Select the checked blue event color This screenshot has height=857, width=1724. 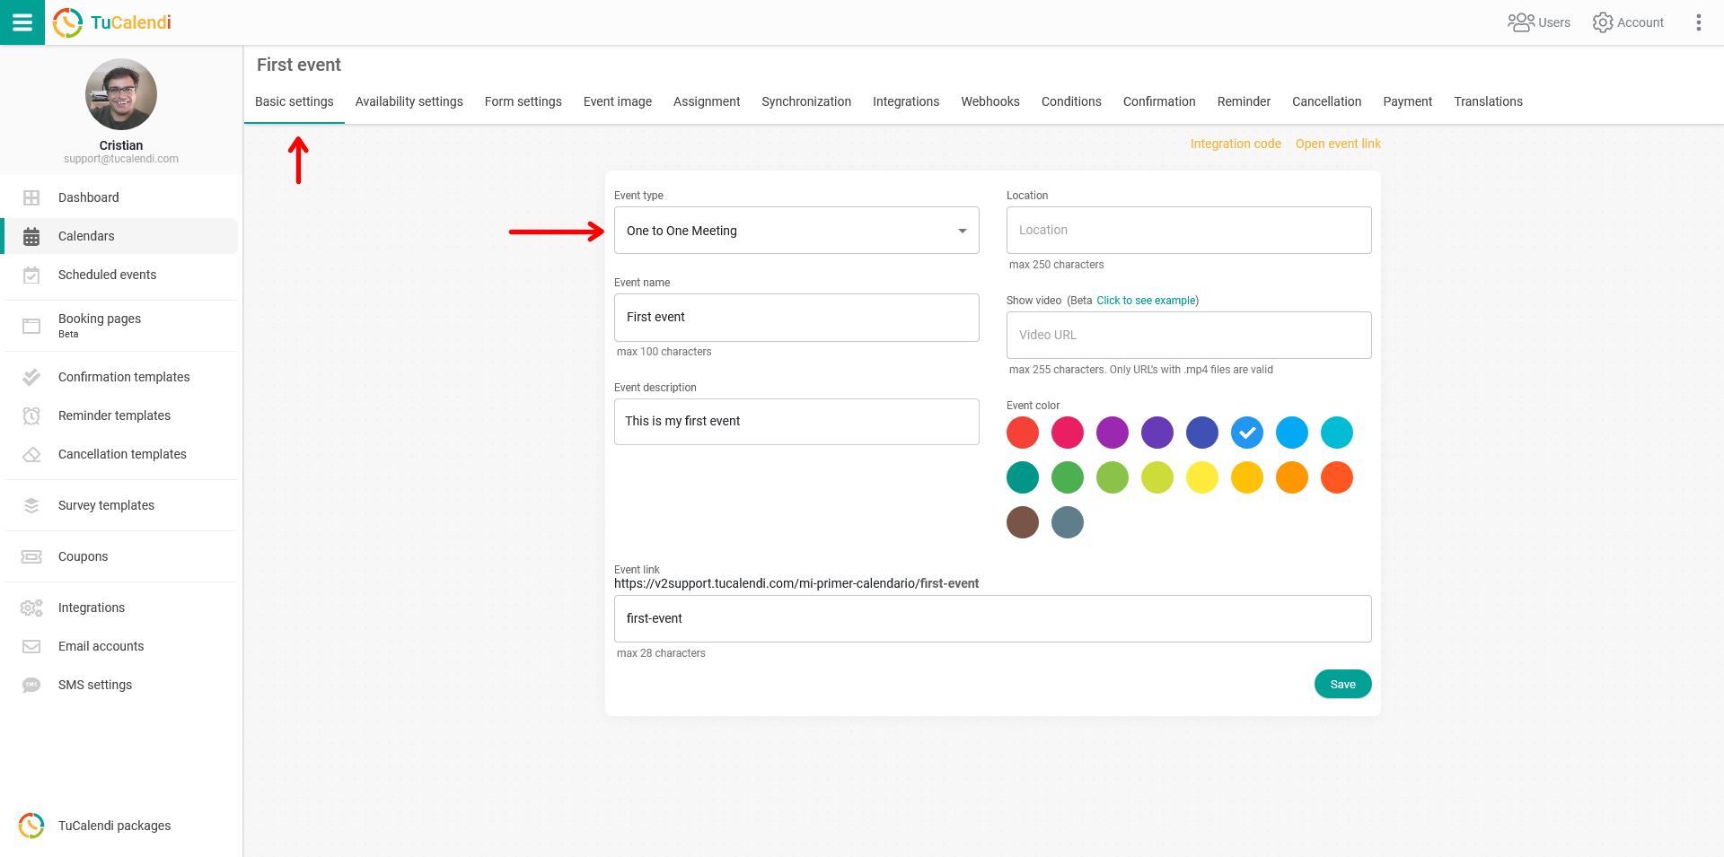(1246, 433)
